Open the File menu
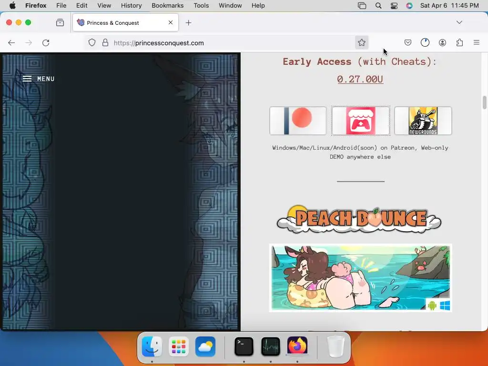Viewport: 488px width, 366px height. point(61,6)
